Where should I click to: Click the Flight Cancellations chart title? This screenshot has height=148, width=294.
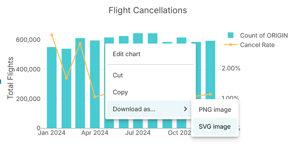(148, 10)
